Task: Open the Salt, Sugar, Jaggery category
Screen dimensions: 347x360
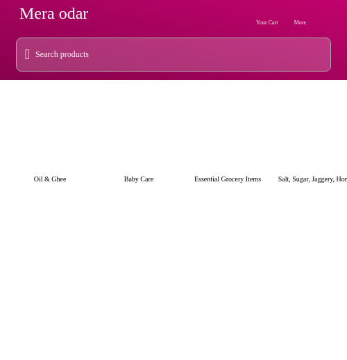Action: [312, 179]
